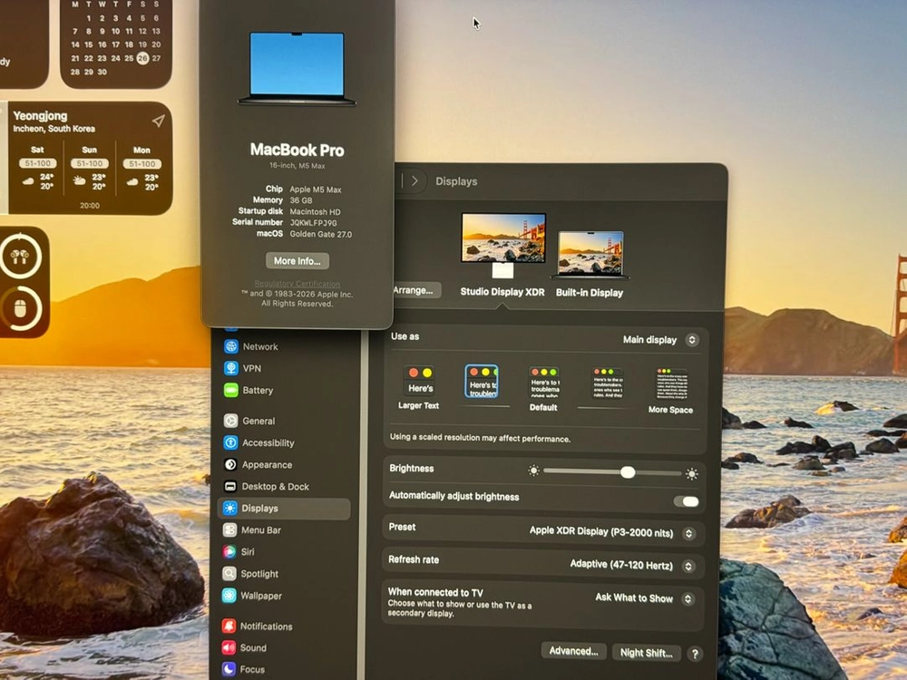
Task: Click the Brightness slider track
Action: 612,472
